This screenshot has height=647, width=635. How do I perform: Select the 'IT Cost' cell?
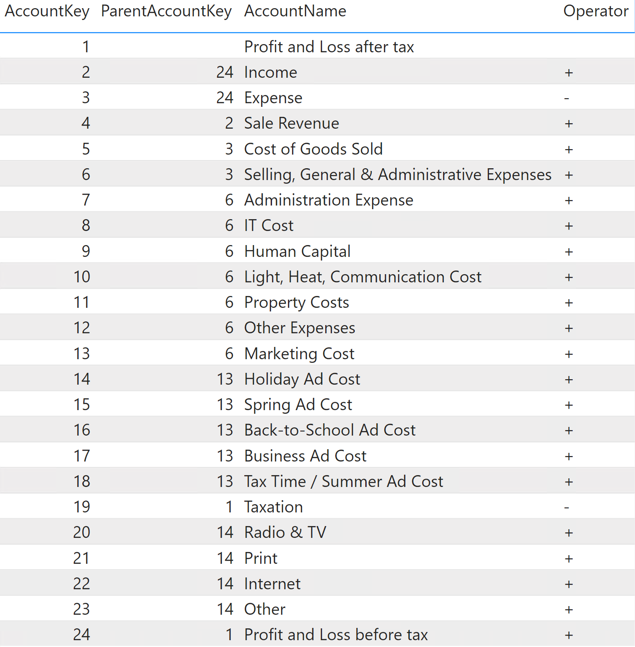(x=269, y=226)
